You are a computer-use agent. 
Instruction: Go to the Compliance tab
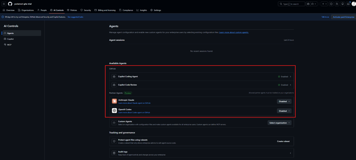click(x=126, y=10)
